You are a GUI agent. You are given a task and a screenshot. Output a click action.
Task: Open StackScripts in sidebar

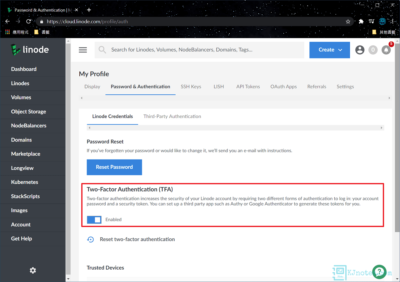[33, 196]
